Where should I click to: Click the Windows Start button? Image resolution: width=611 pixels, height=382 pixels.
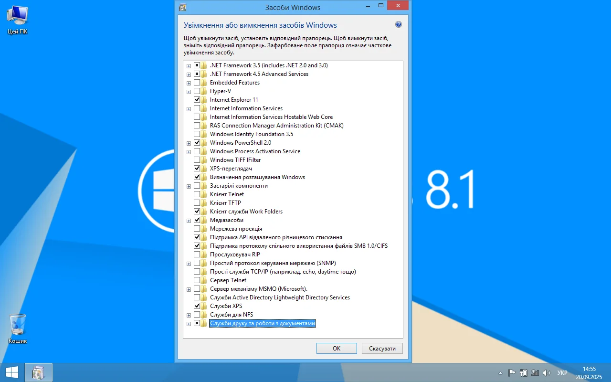click(x=11, y=372)
